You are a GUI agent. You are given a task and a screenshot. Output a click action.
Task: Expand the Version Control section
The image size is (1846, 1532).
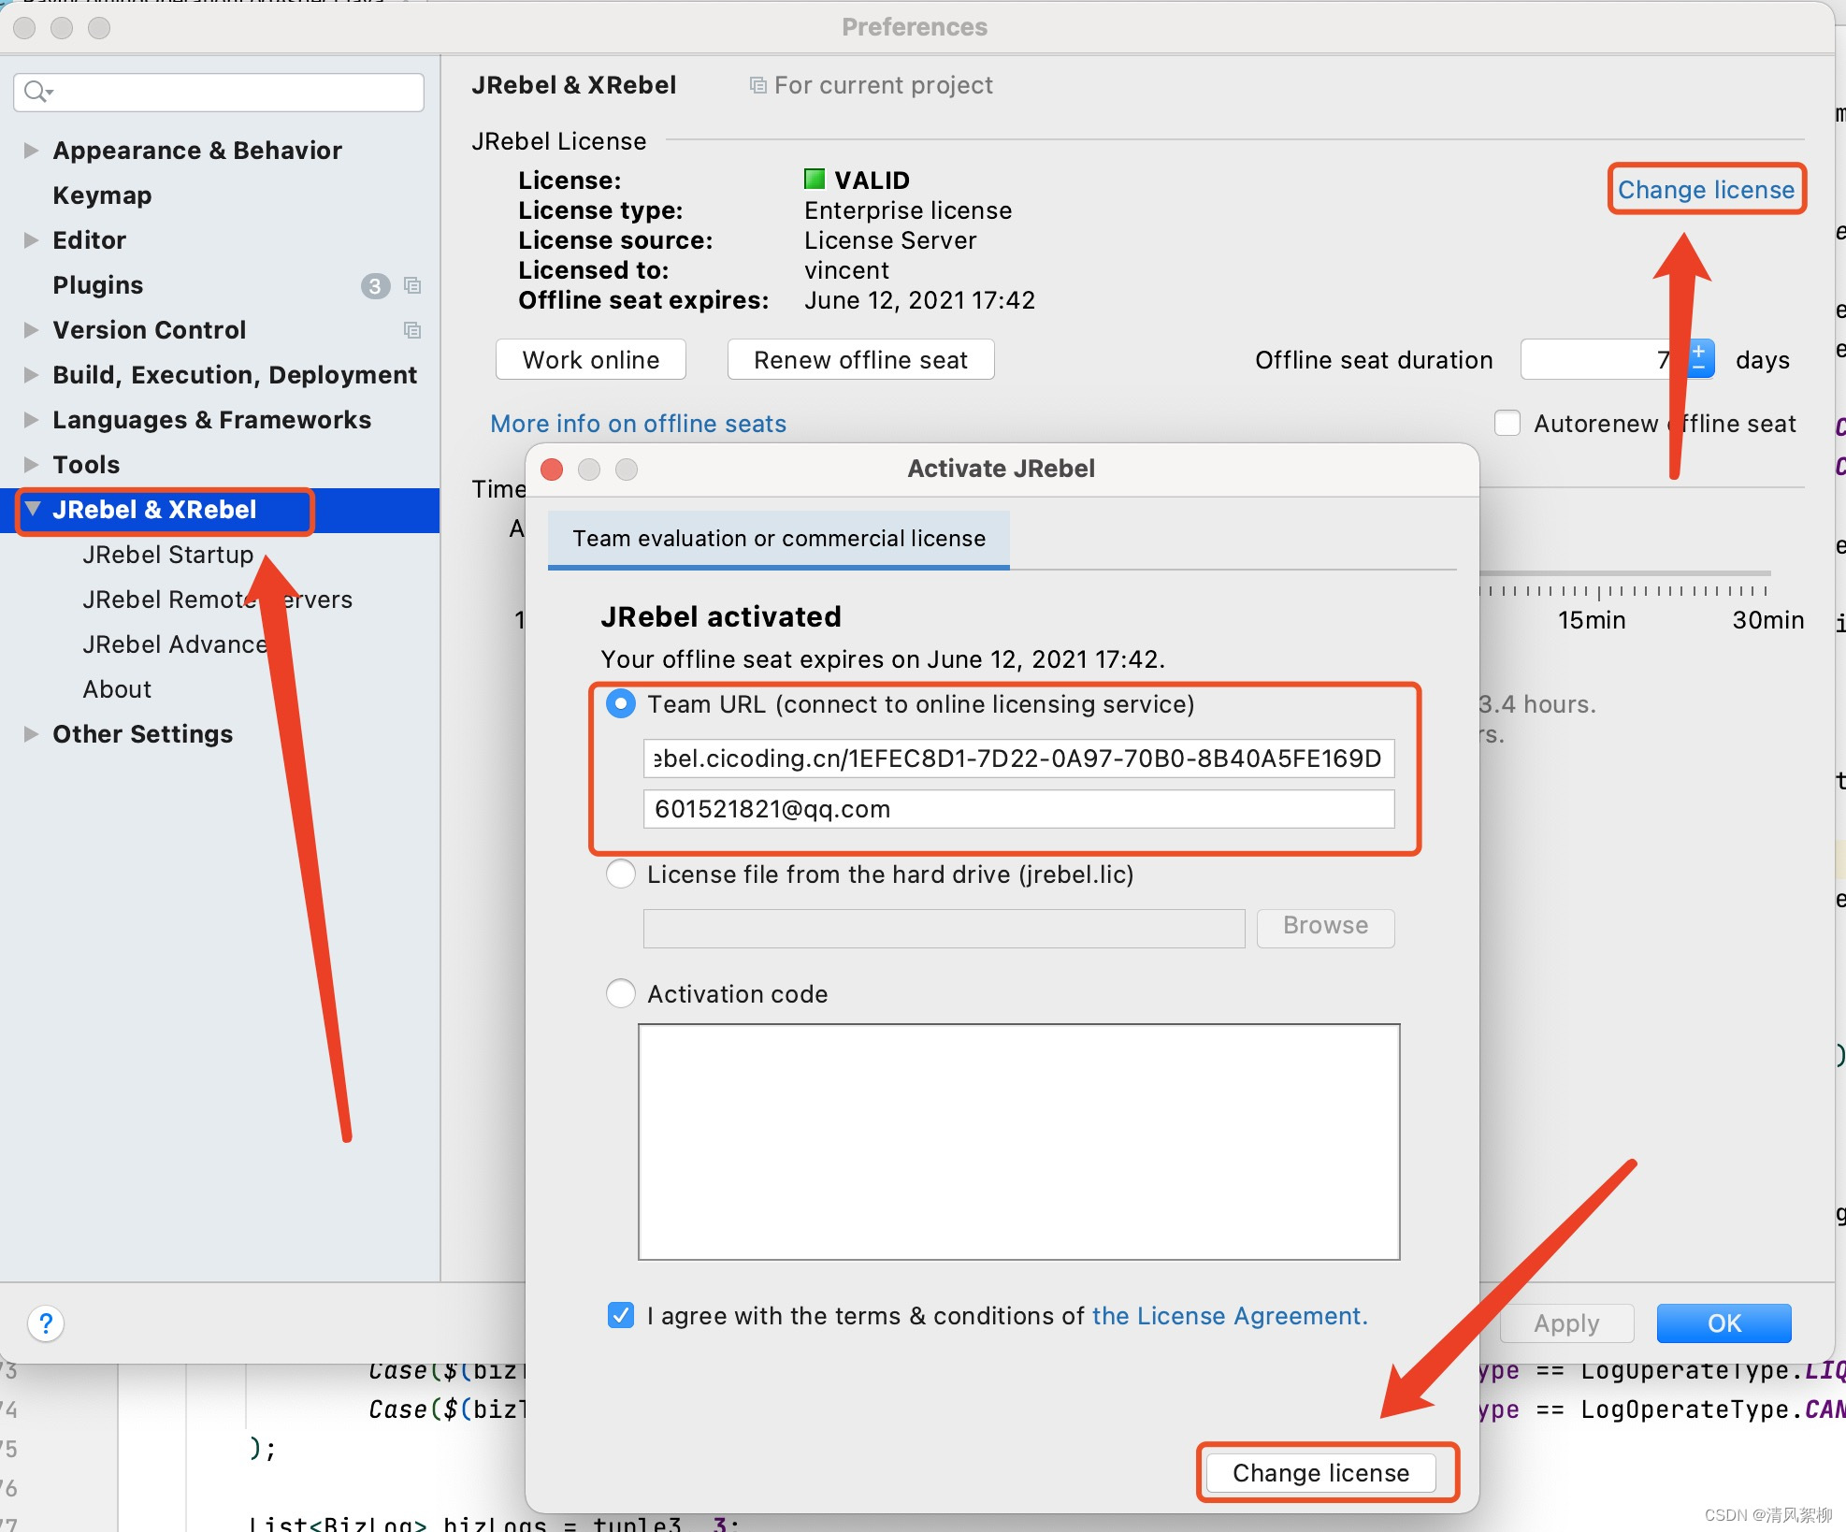tap(31, 330)
